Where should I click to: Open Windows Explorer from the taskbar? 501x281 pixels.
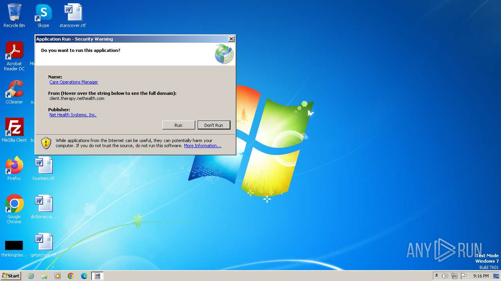pos(44,276)
